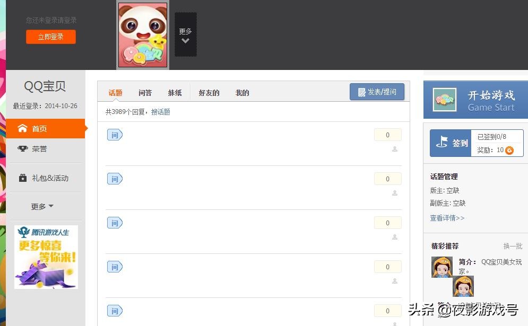Image resolution: width=528 pixels, height=326 pixels.
Task: Switch to the 问答 tab
Action: pos(145,93)
